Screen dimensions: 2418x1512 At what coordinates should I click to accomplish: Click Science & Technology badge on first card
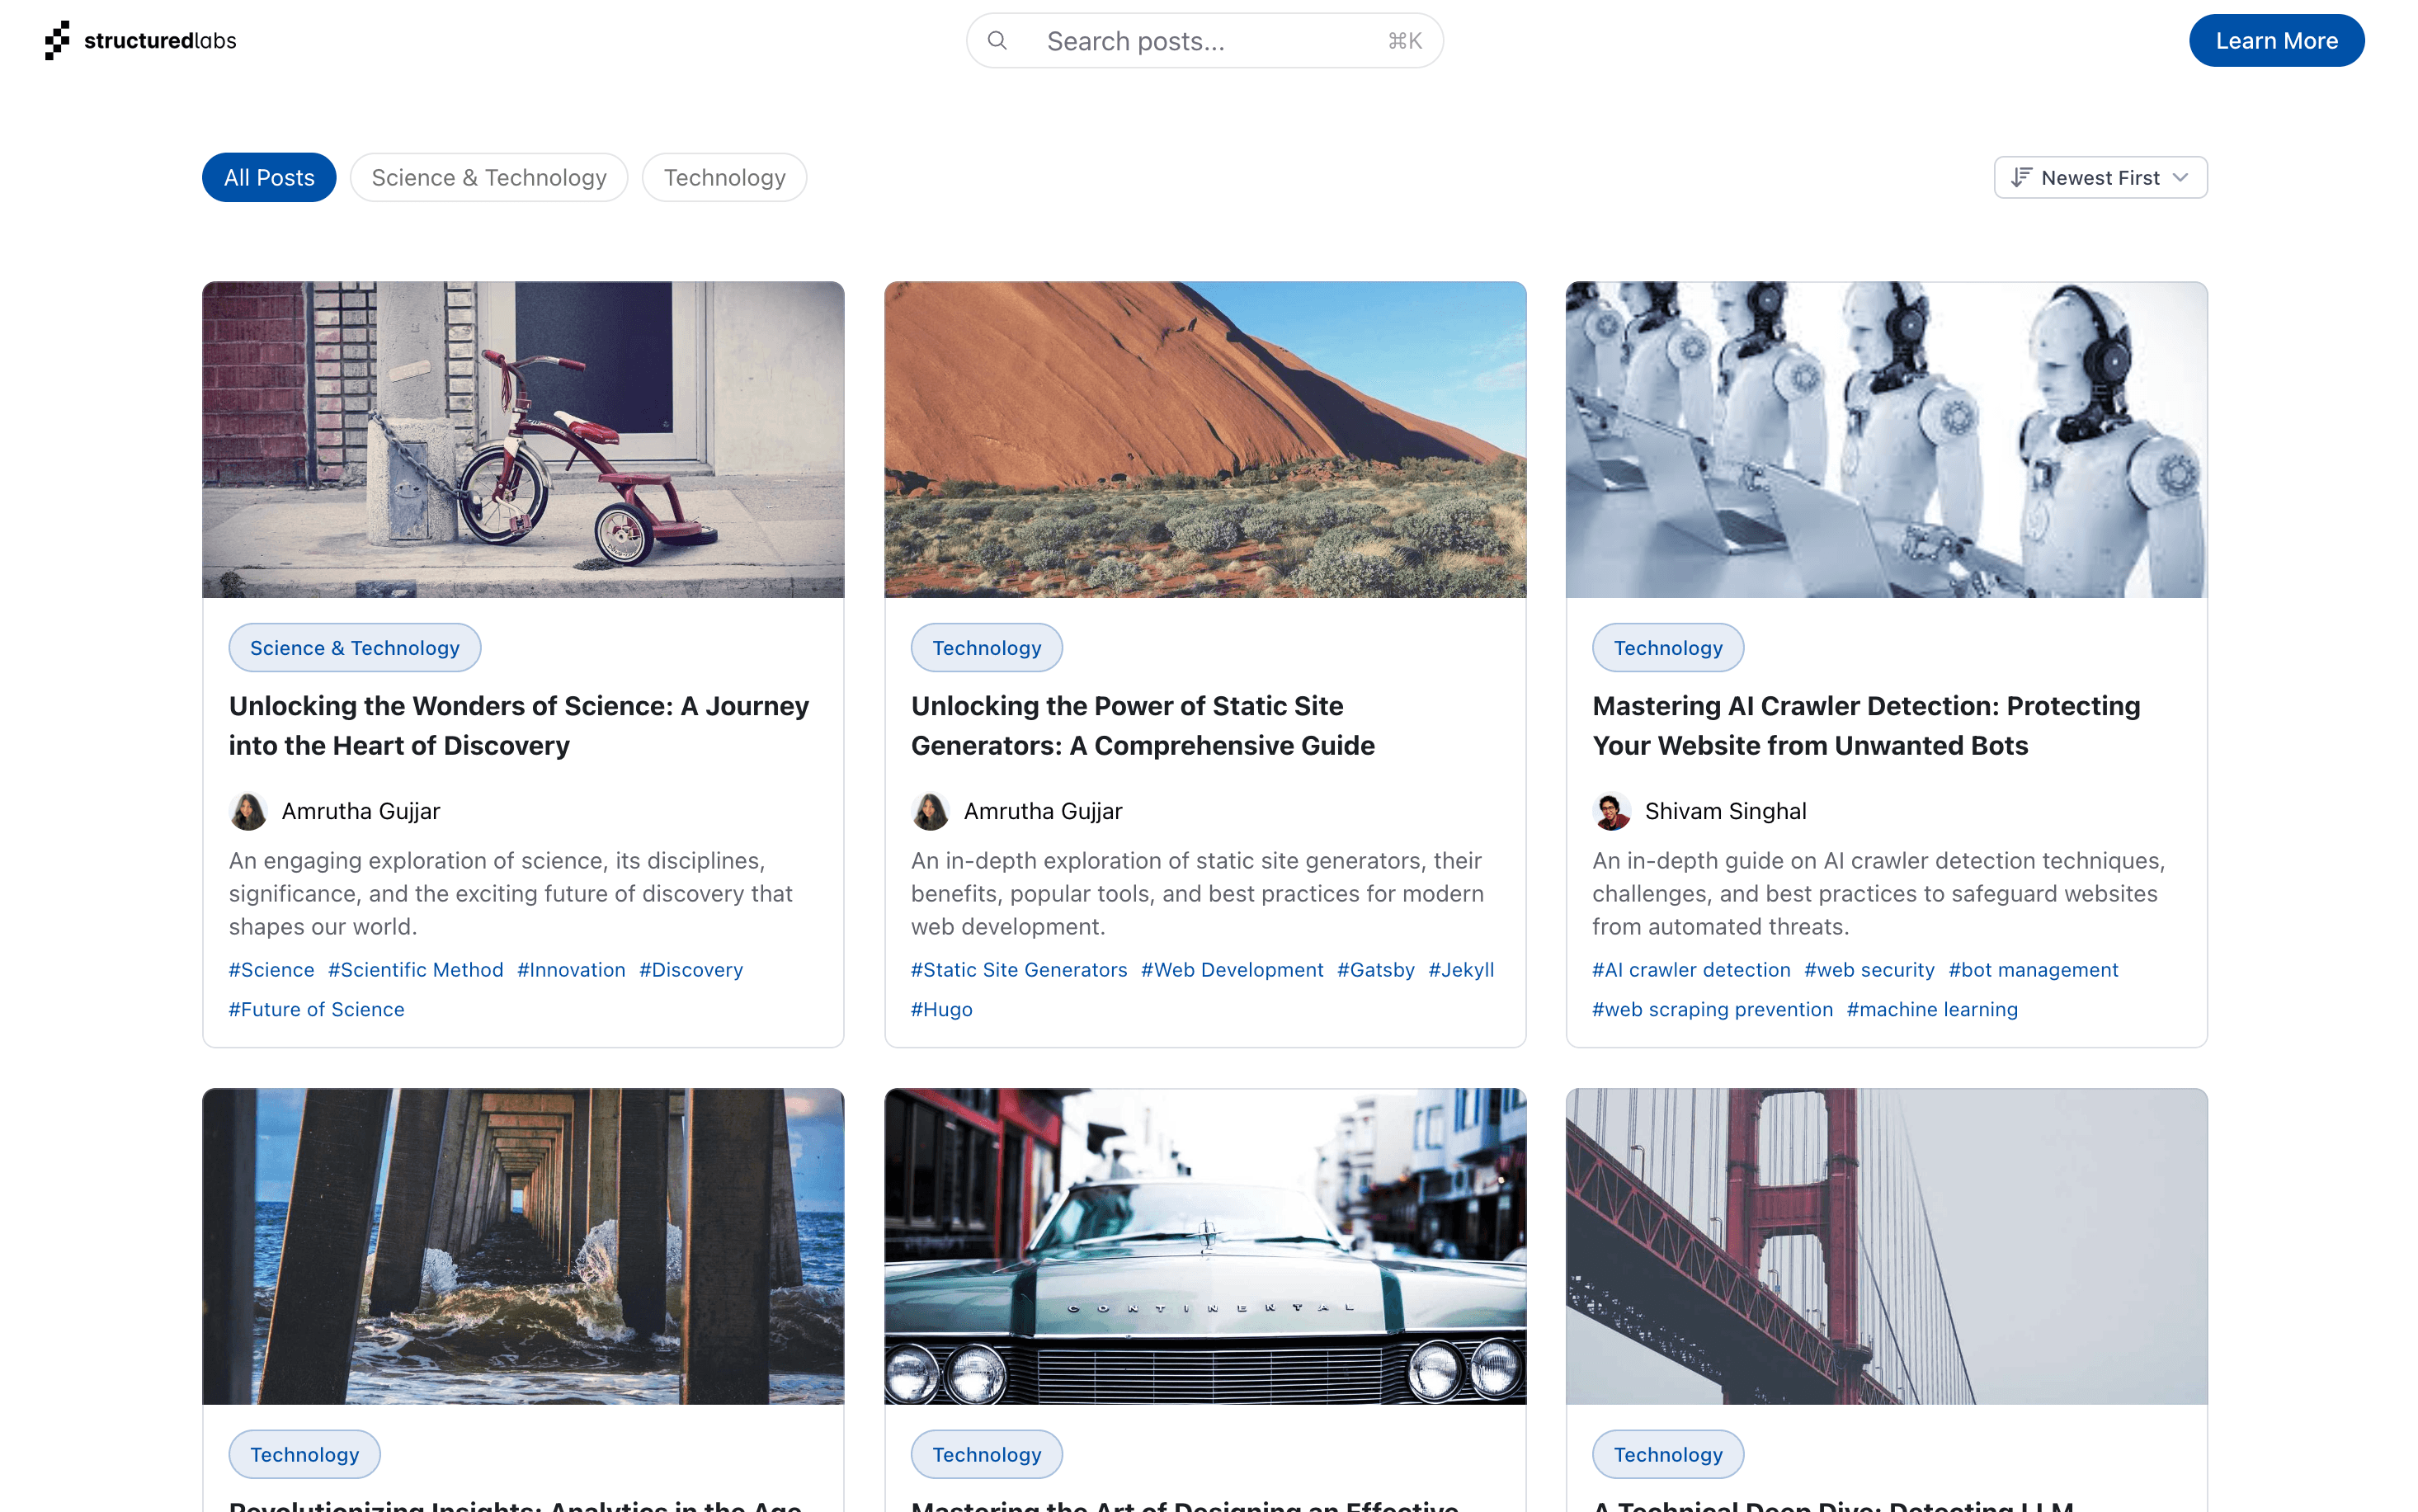click(x=355, y=648)
